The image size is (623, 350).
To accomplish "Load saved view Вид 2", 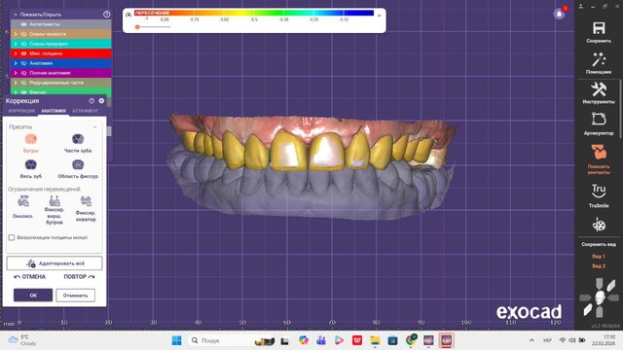I will [599, 265].
